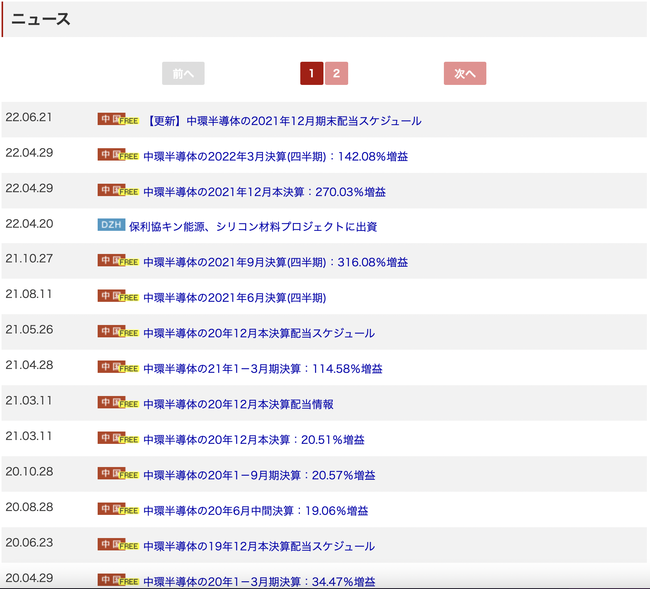This screenshot has width=650, height=589.
Task: Click date 21.04.28
Action: coord(29,365)
